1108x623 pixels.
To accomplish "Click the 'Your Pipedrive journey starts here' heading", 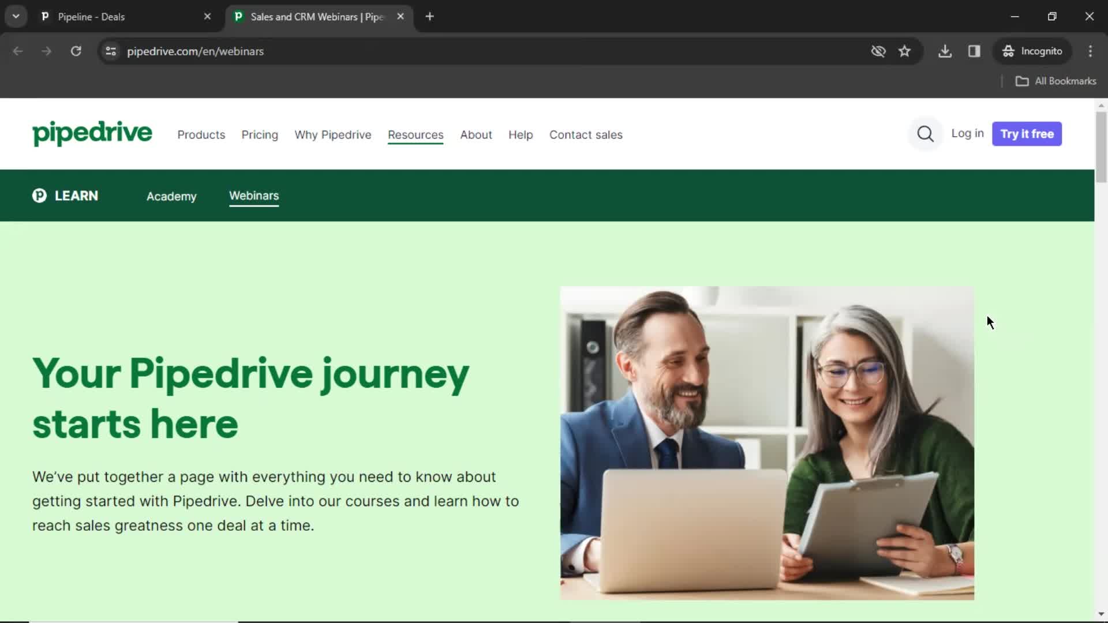I will click(250, 398).
